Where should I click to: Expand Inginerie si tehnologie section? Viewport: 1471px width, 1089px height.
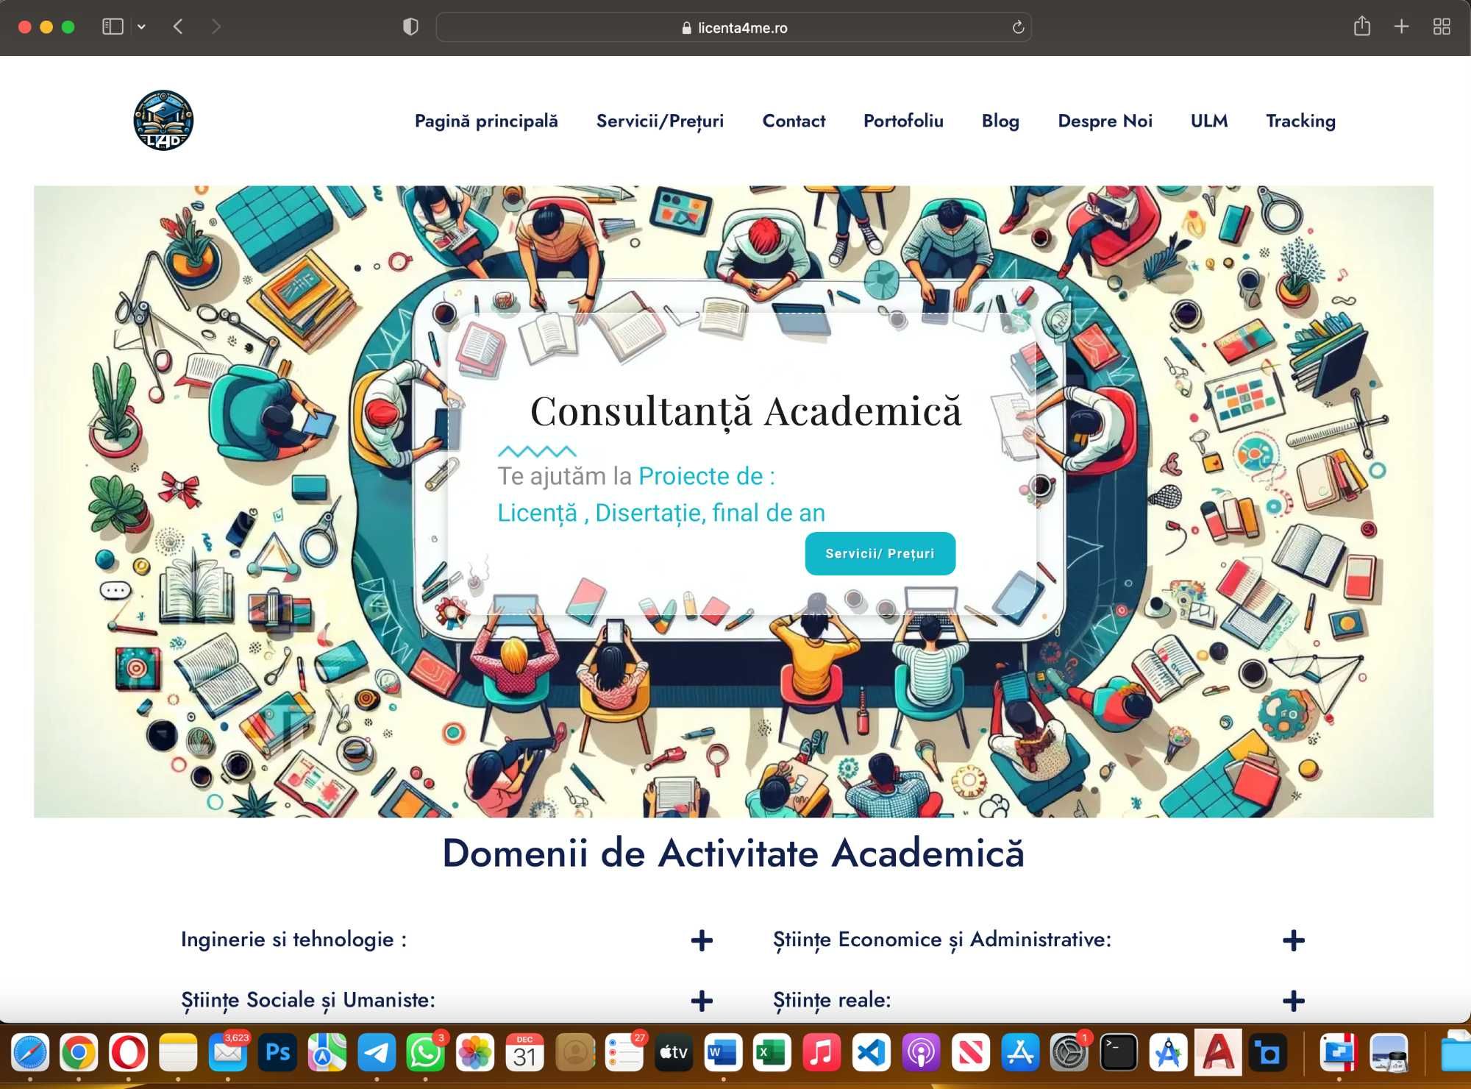coord(446,940)
